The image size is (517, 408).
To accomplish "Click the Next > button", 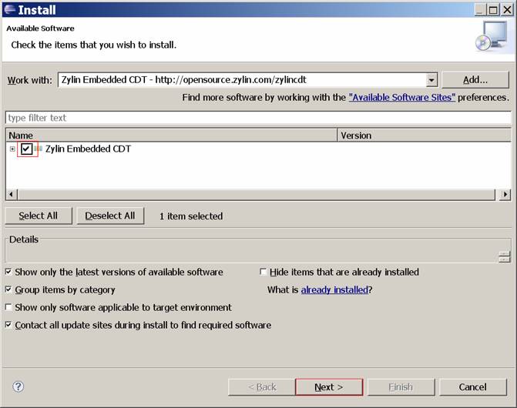I will tap(329, 387).
